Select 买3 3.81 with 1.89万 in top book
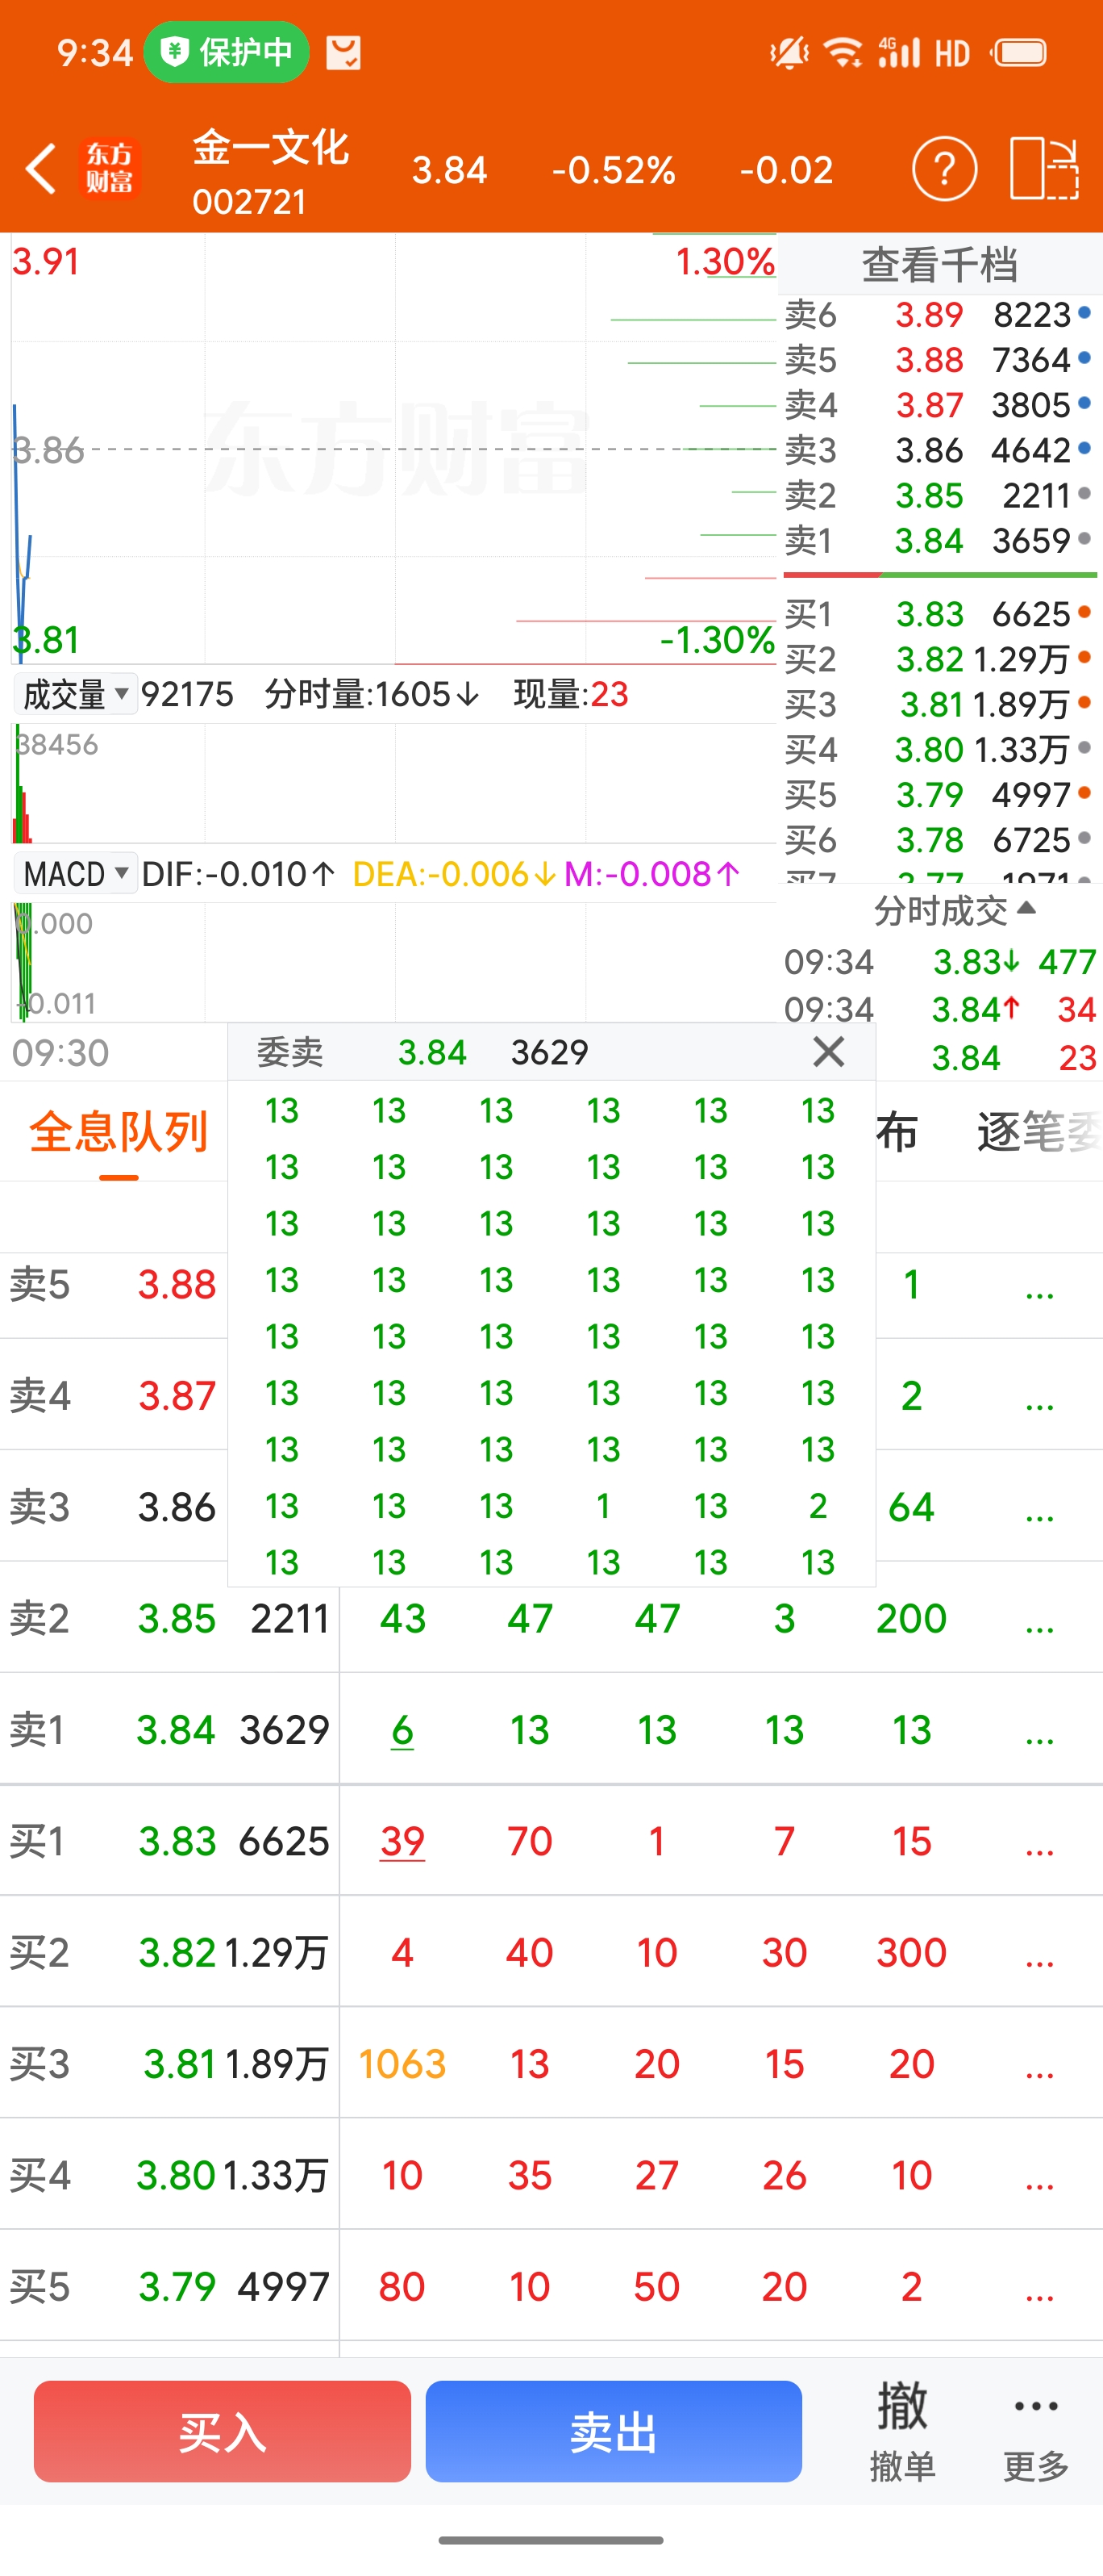Screen dimensions: 1103x2576 [939, 704]
